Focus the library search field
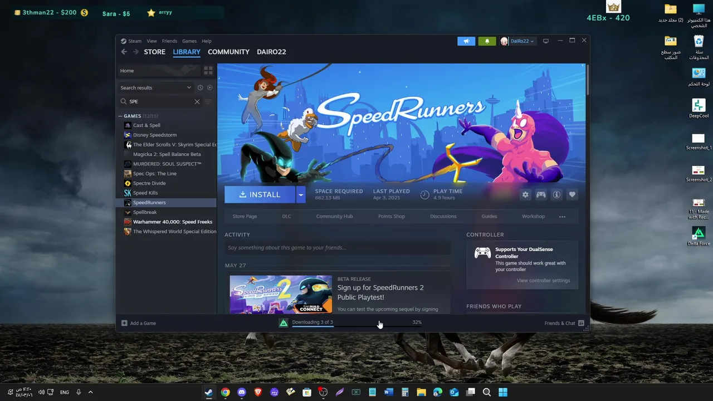Screen dimensions: 713x401 point(160,102)
